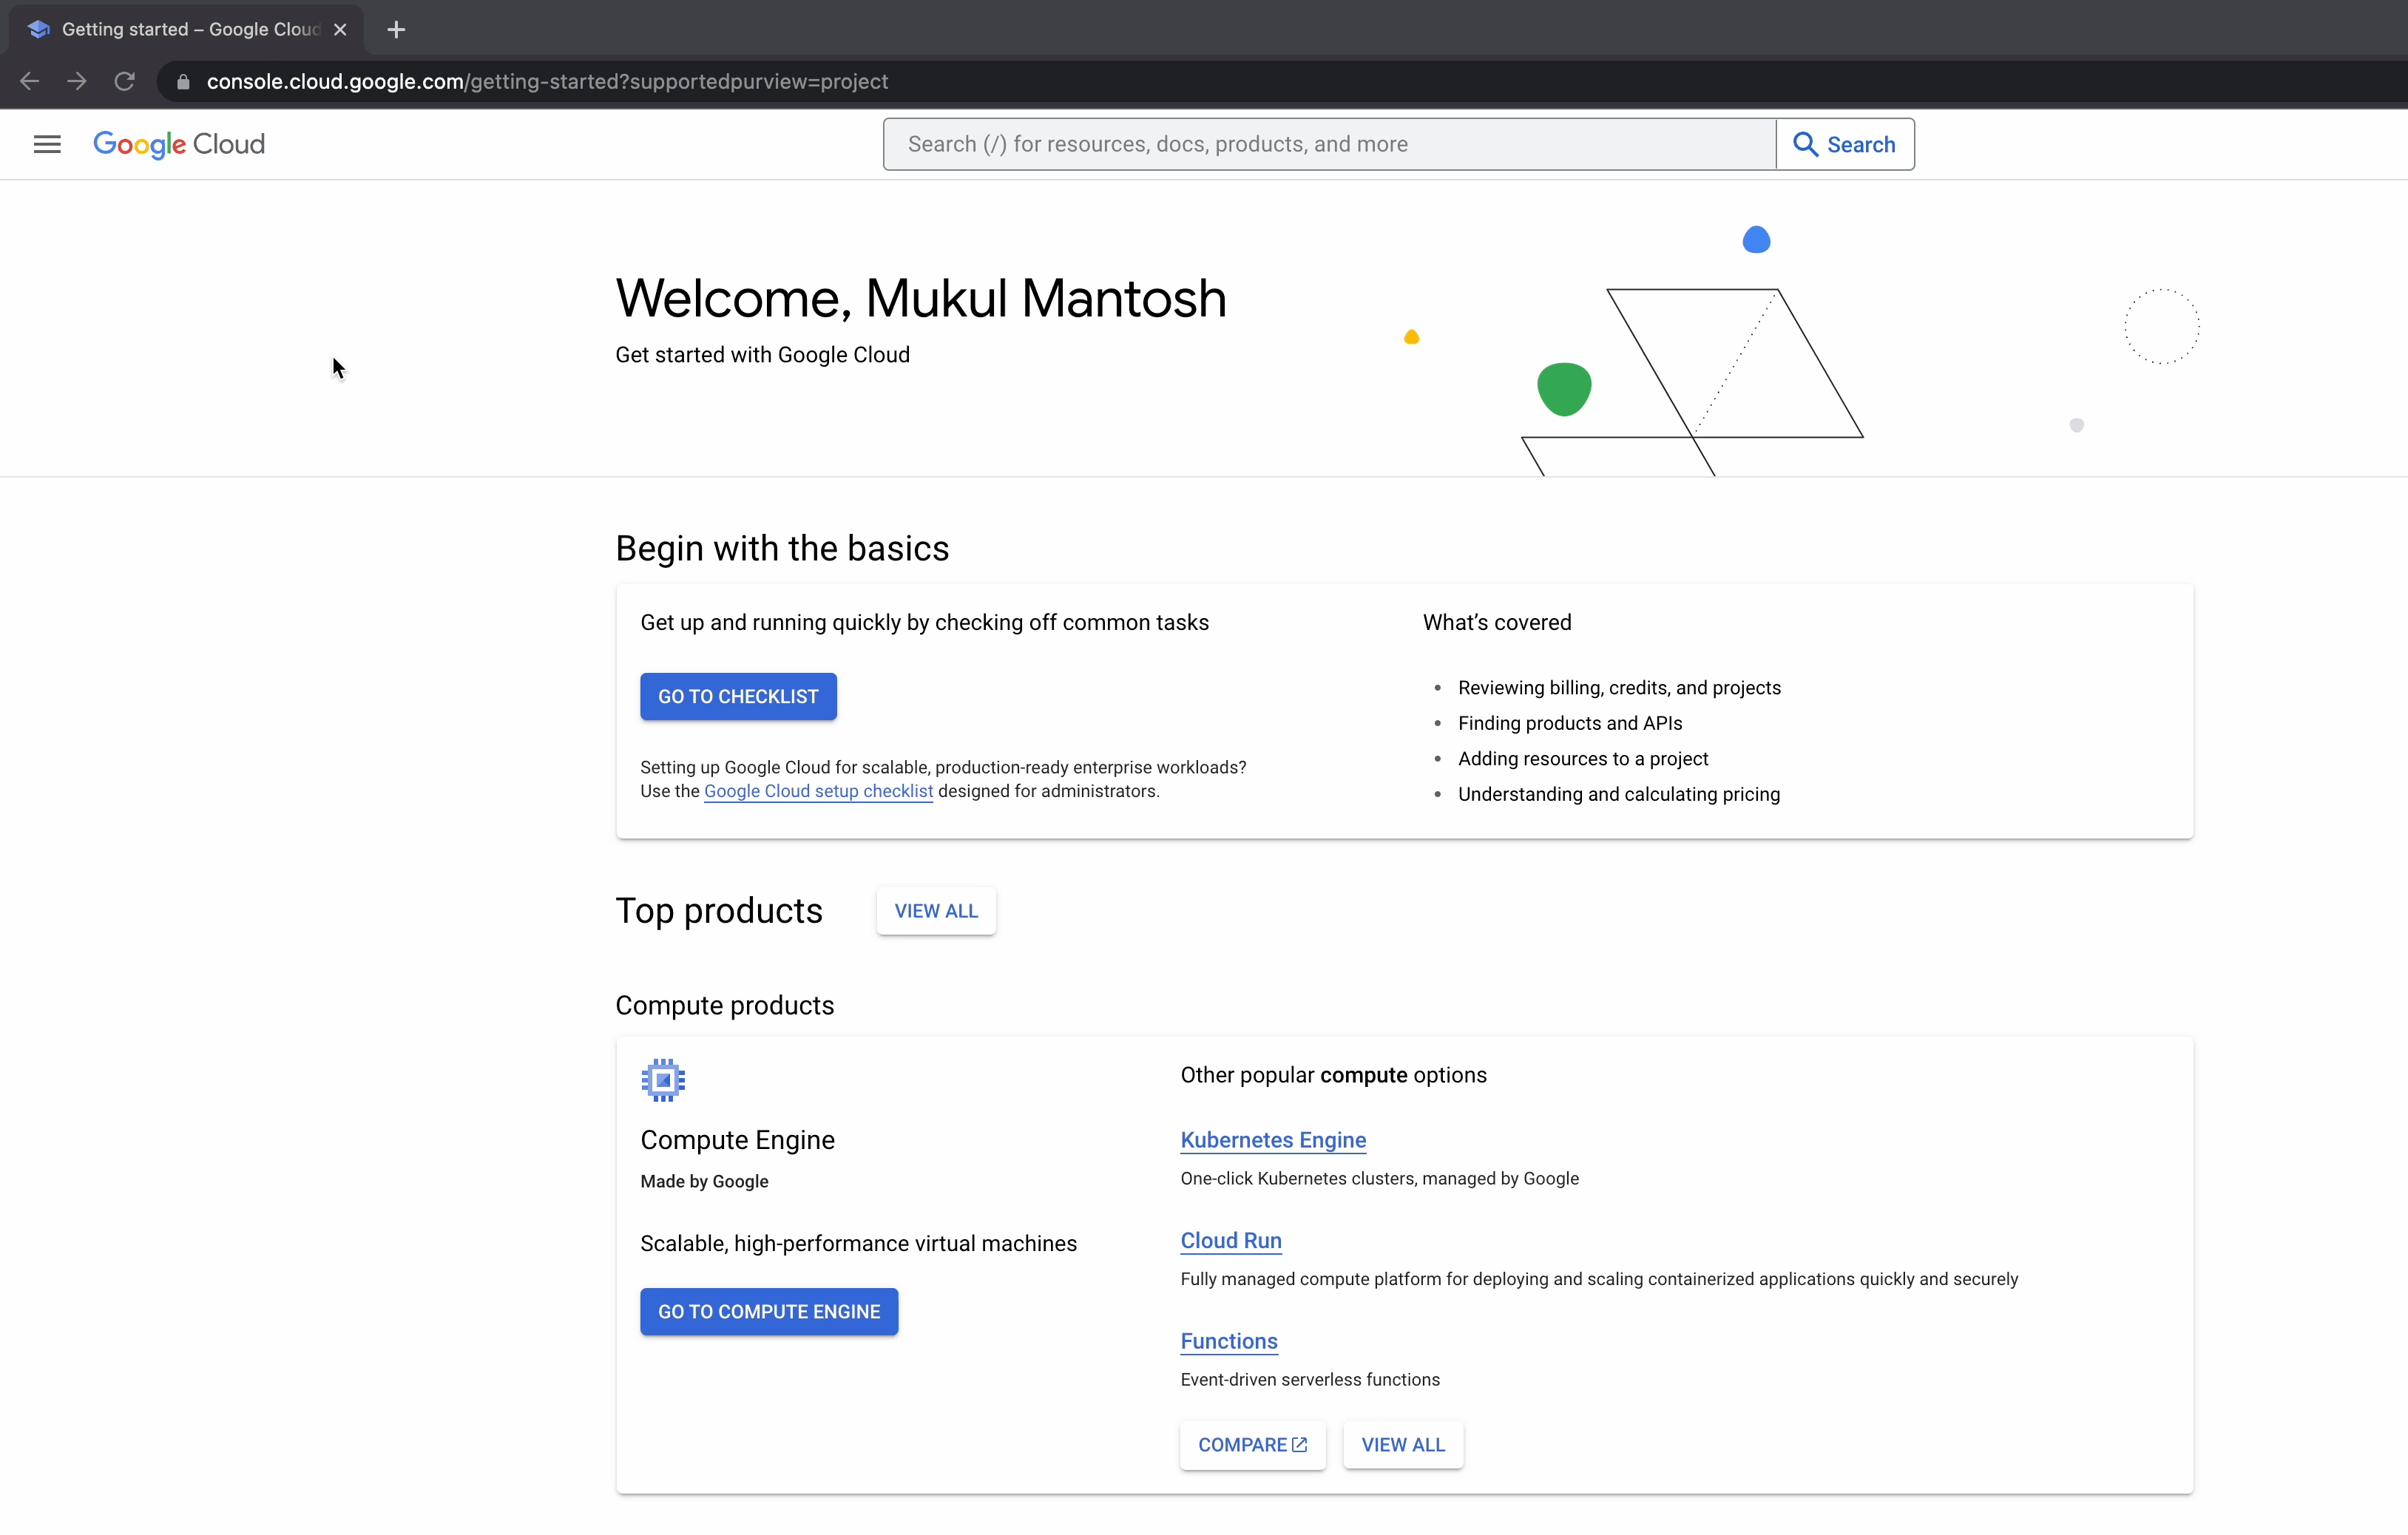
Task: Click the browser back arrow
Action: pyautogui.click(x=30, y=81)
